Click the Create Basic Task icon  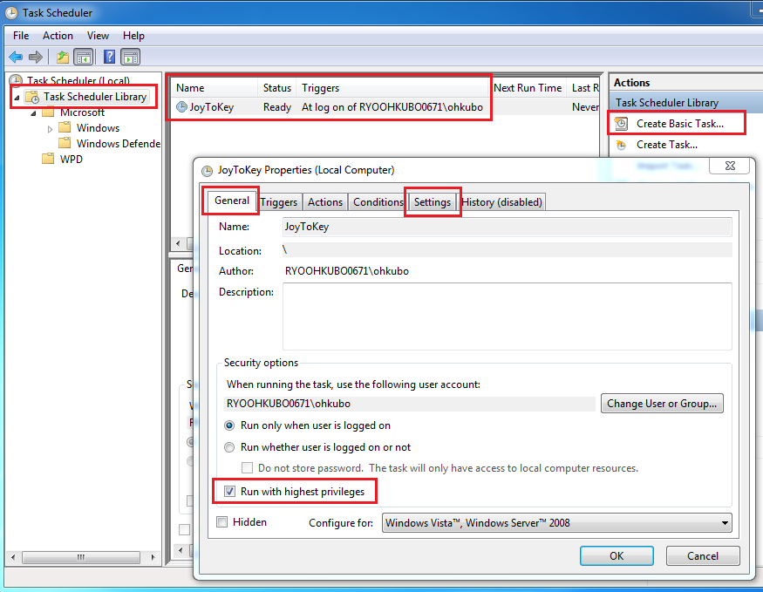point(622,124)
